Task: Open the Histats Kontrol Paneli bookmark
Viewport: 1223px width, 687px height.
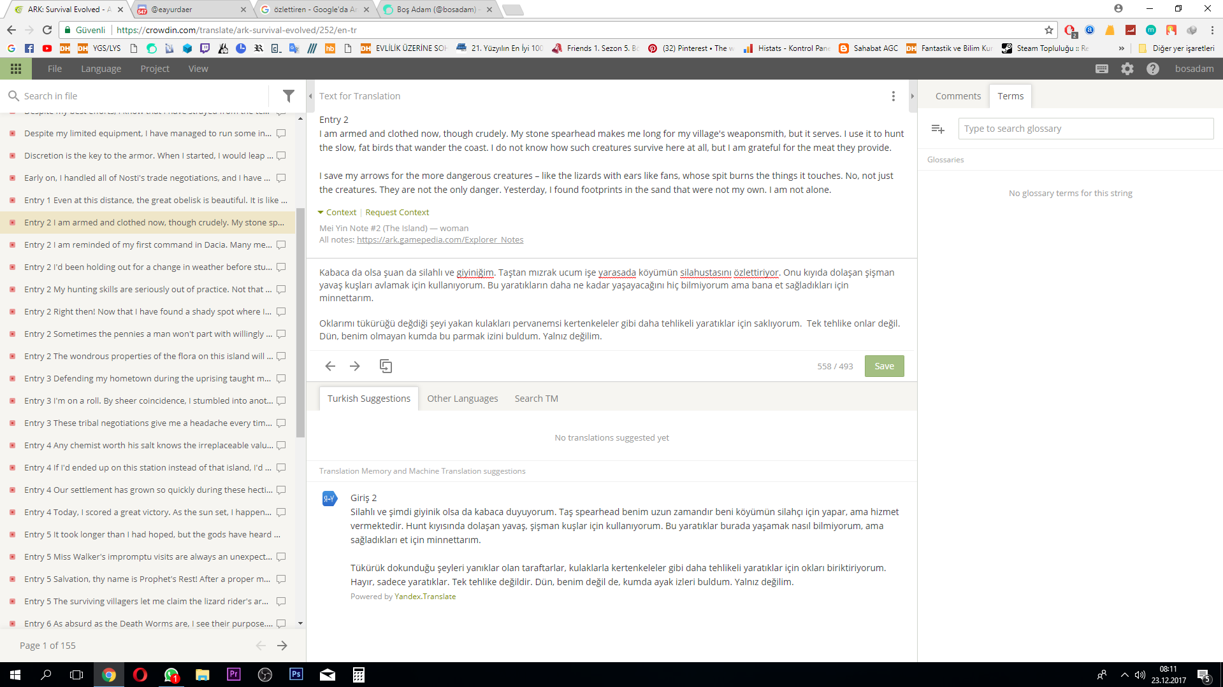Action: (x=787, y=48)
